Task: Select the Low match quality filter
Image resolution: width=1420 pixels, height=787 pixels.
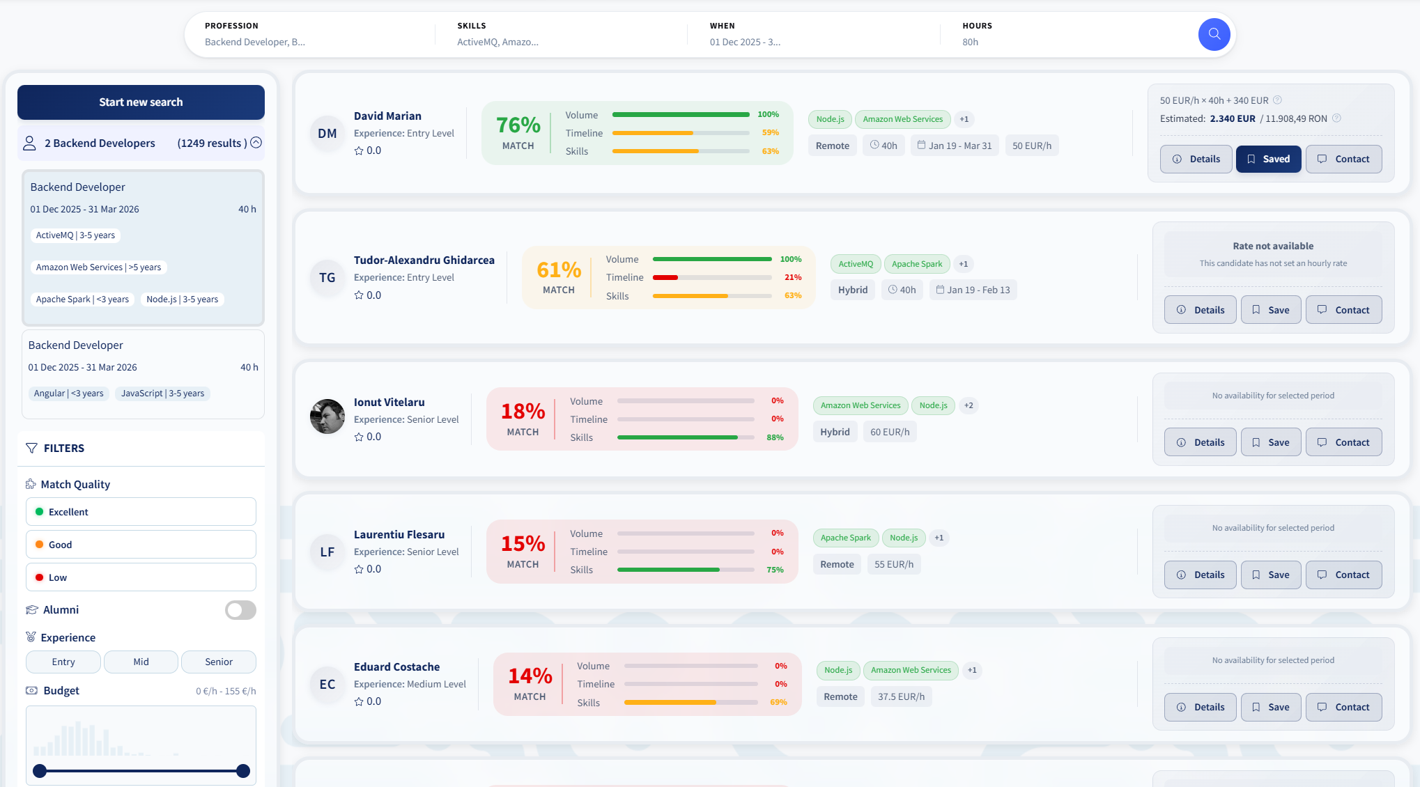Action: [141, 577]
